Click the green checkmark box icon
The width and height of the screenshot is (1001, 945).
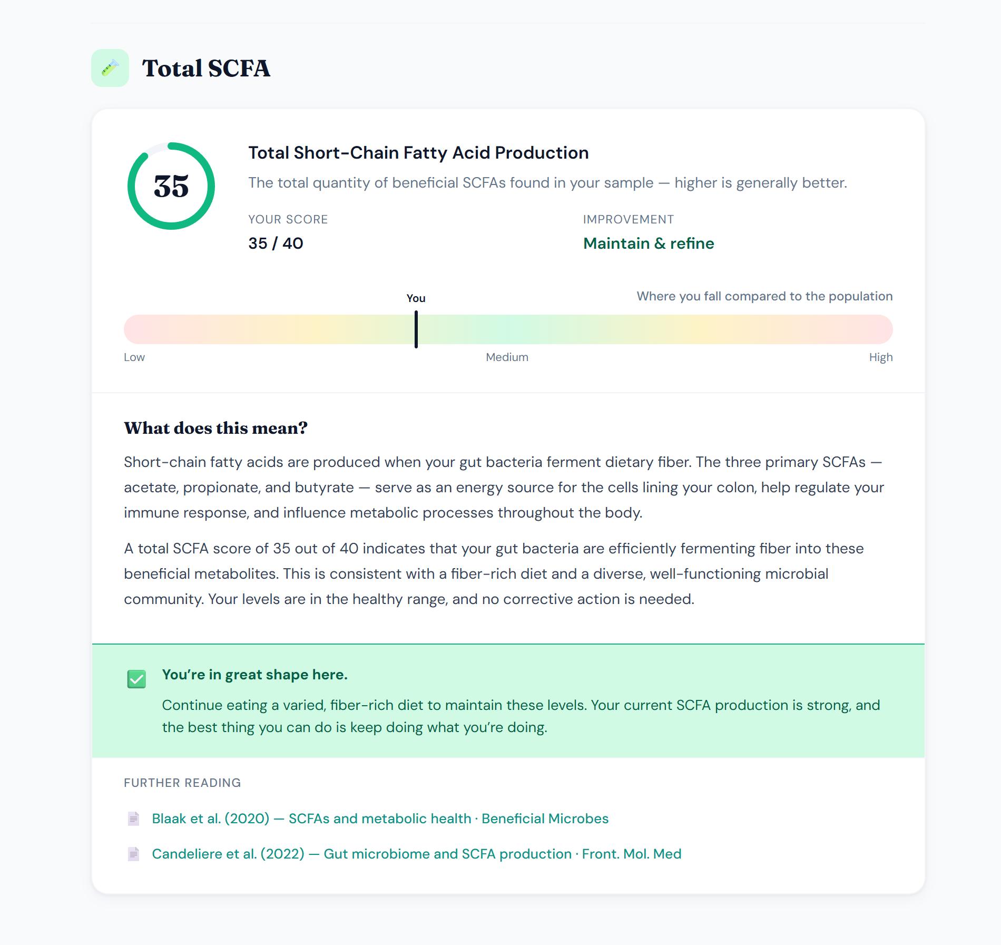[x=136, y=679]
